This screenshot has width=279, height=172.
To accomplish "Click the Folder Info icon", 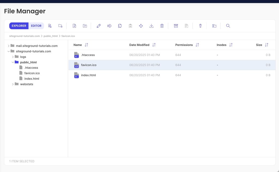I will 214,26.
